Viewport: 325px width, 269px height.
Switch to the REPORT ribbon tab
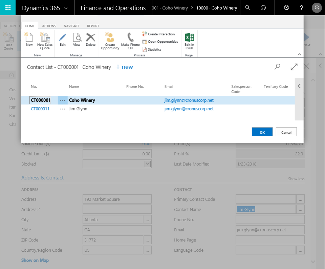pos(93,26)
